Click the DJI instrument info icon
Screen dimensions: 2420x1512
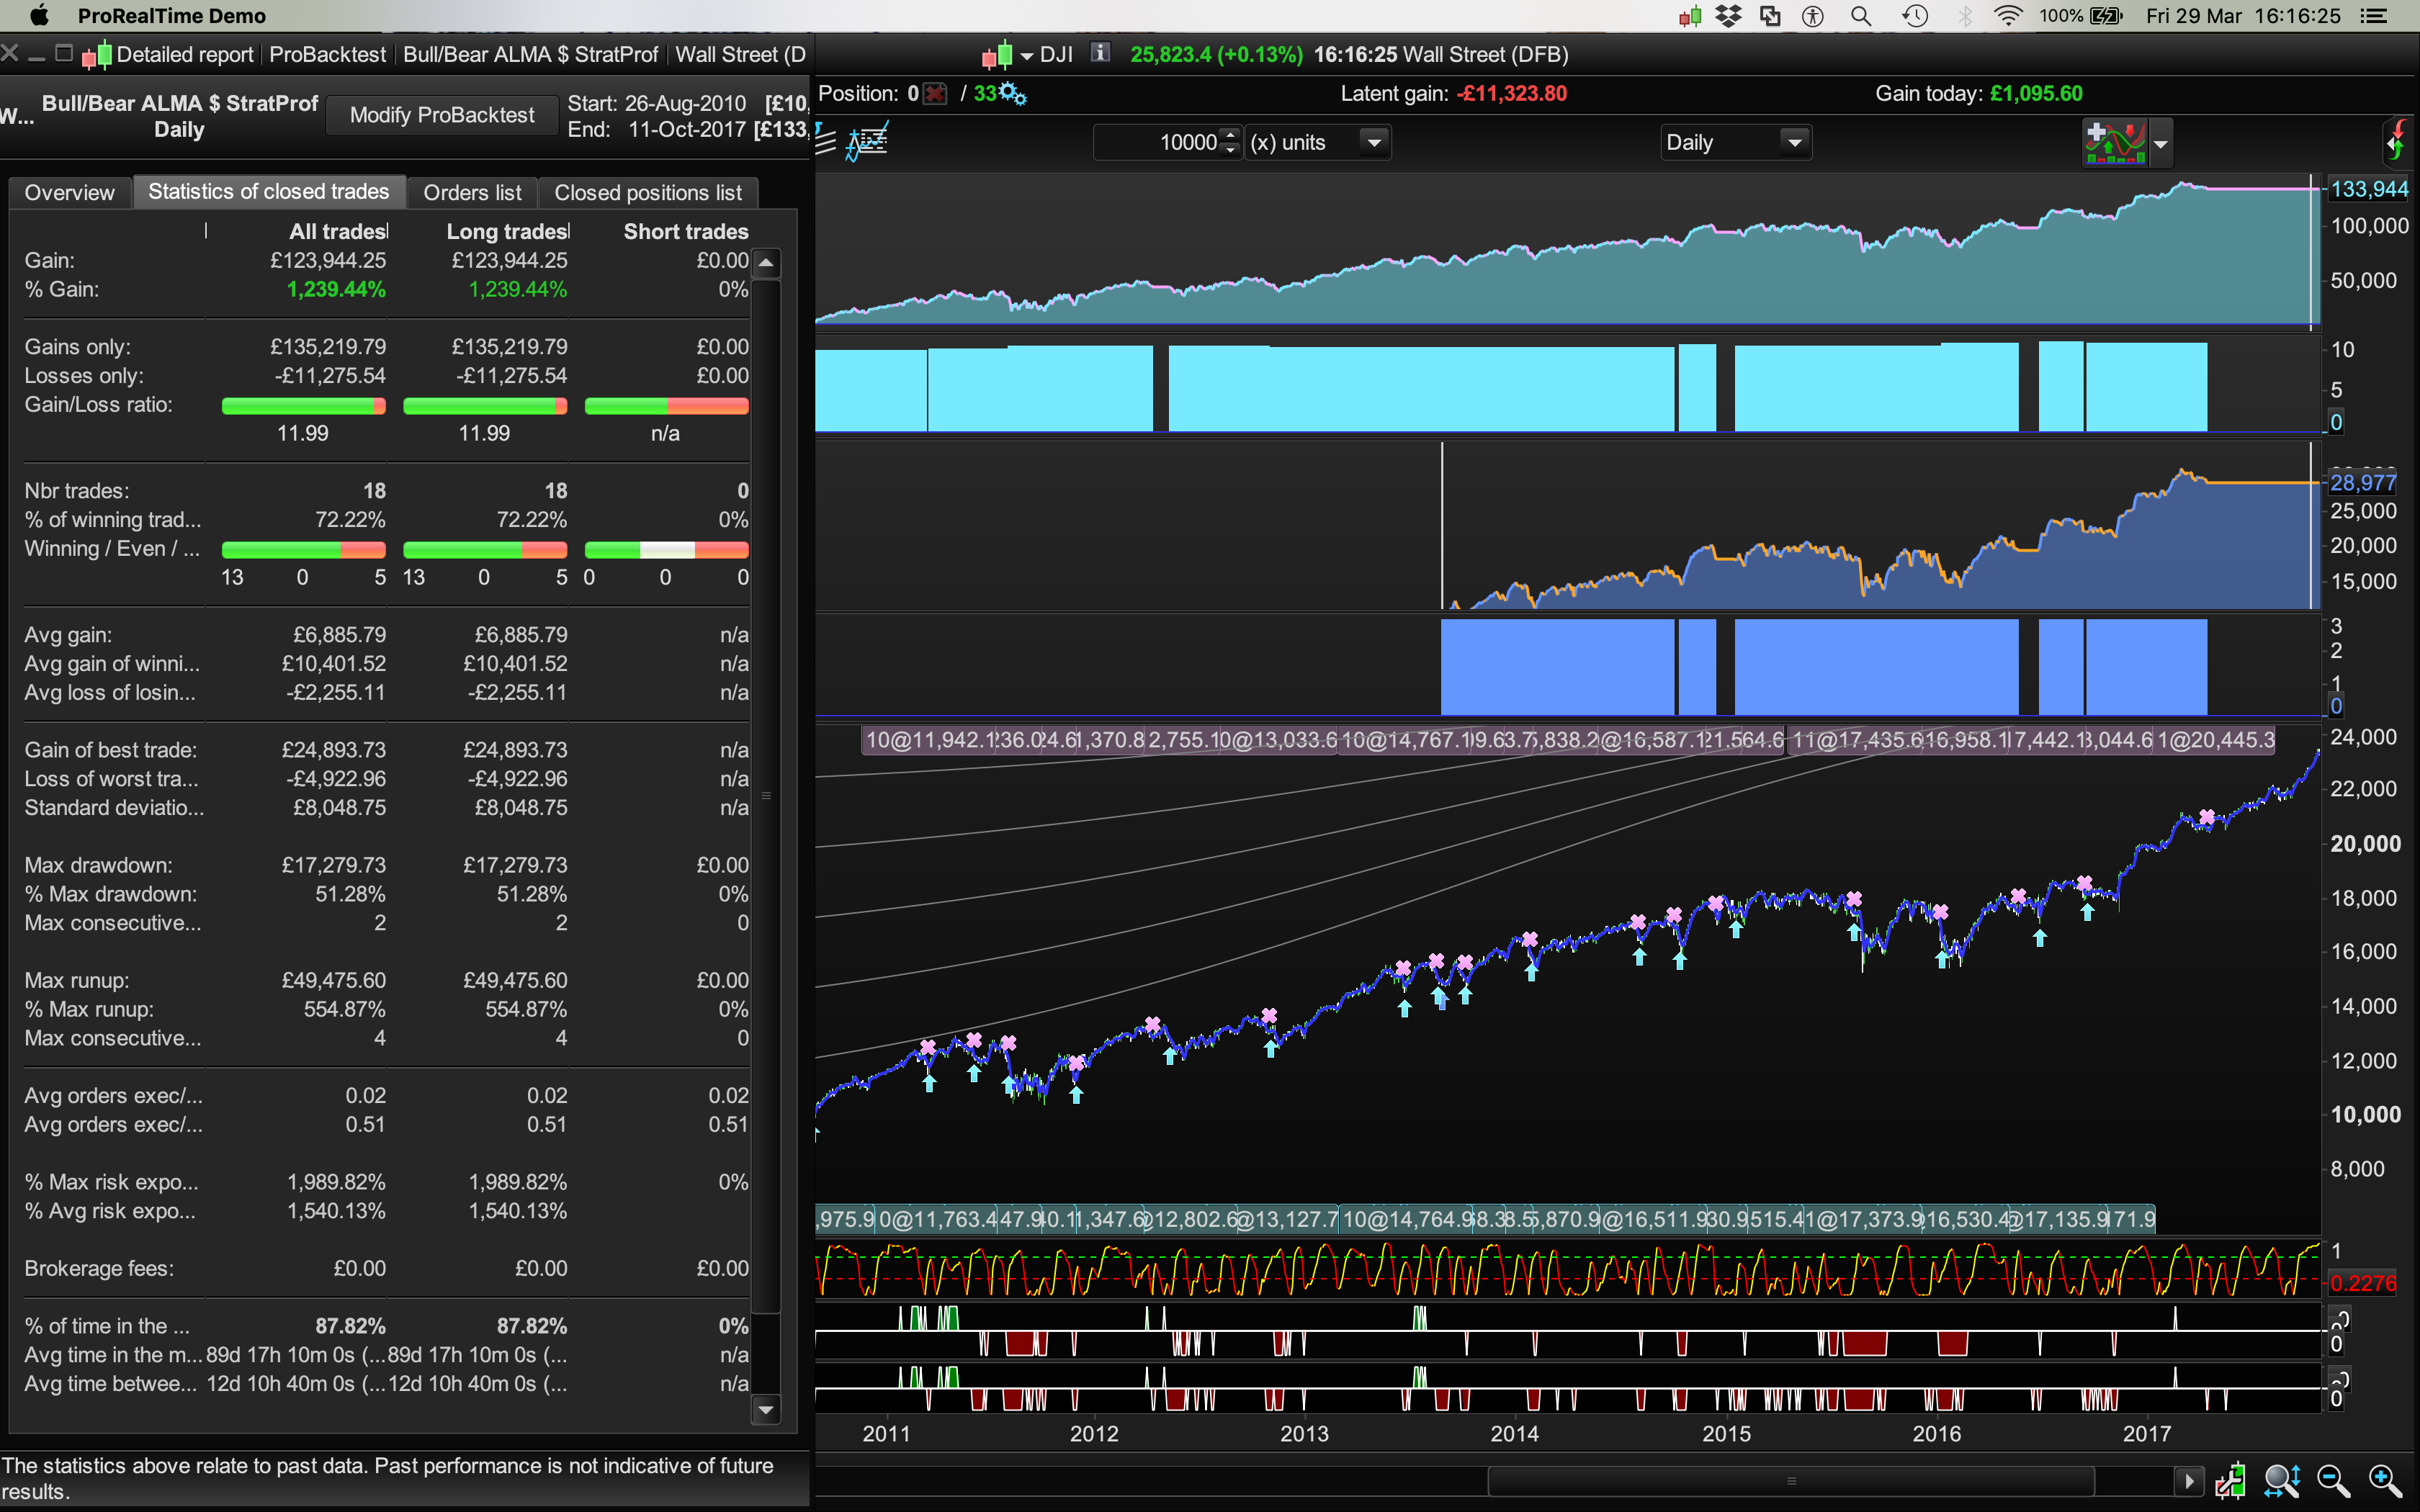pos(1100,53)
